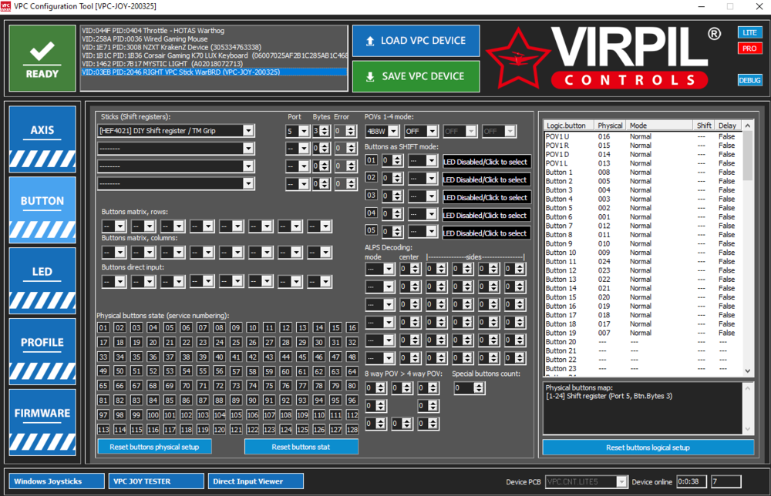Click physical button state indicator 72
Image resolution: width=771 pixels, height=496 pixels.
coord(219,386)
